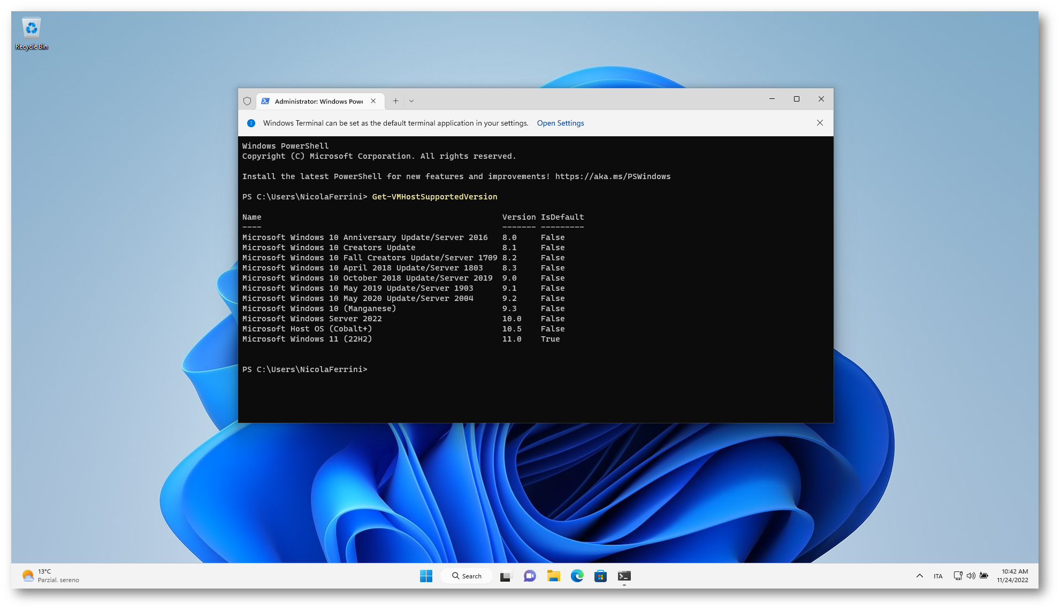Viewport: 1061px width, 611px height.
Task: Open Settings link in terminal notification
Action: point(560,123)
